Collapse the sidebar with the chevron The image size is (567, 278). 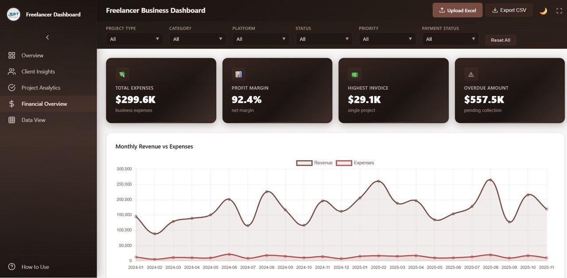47,37
